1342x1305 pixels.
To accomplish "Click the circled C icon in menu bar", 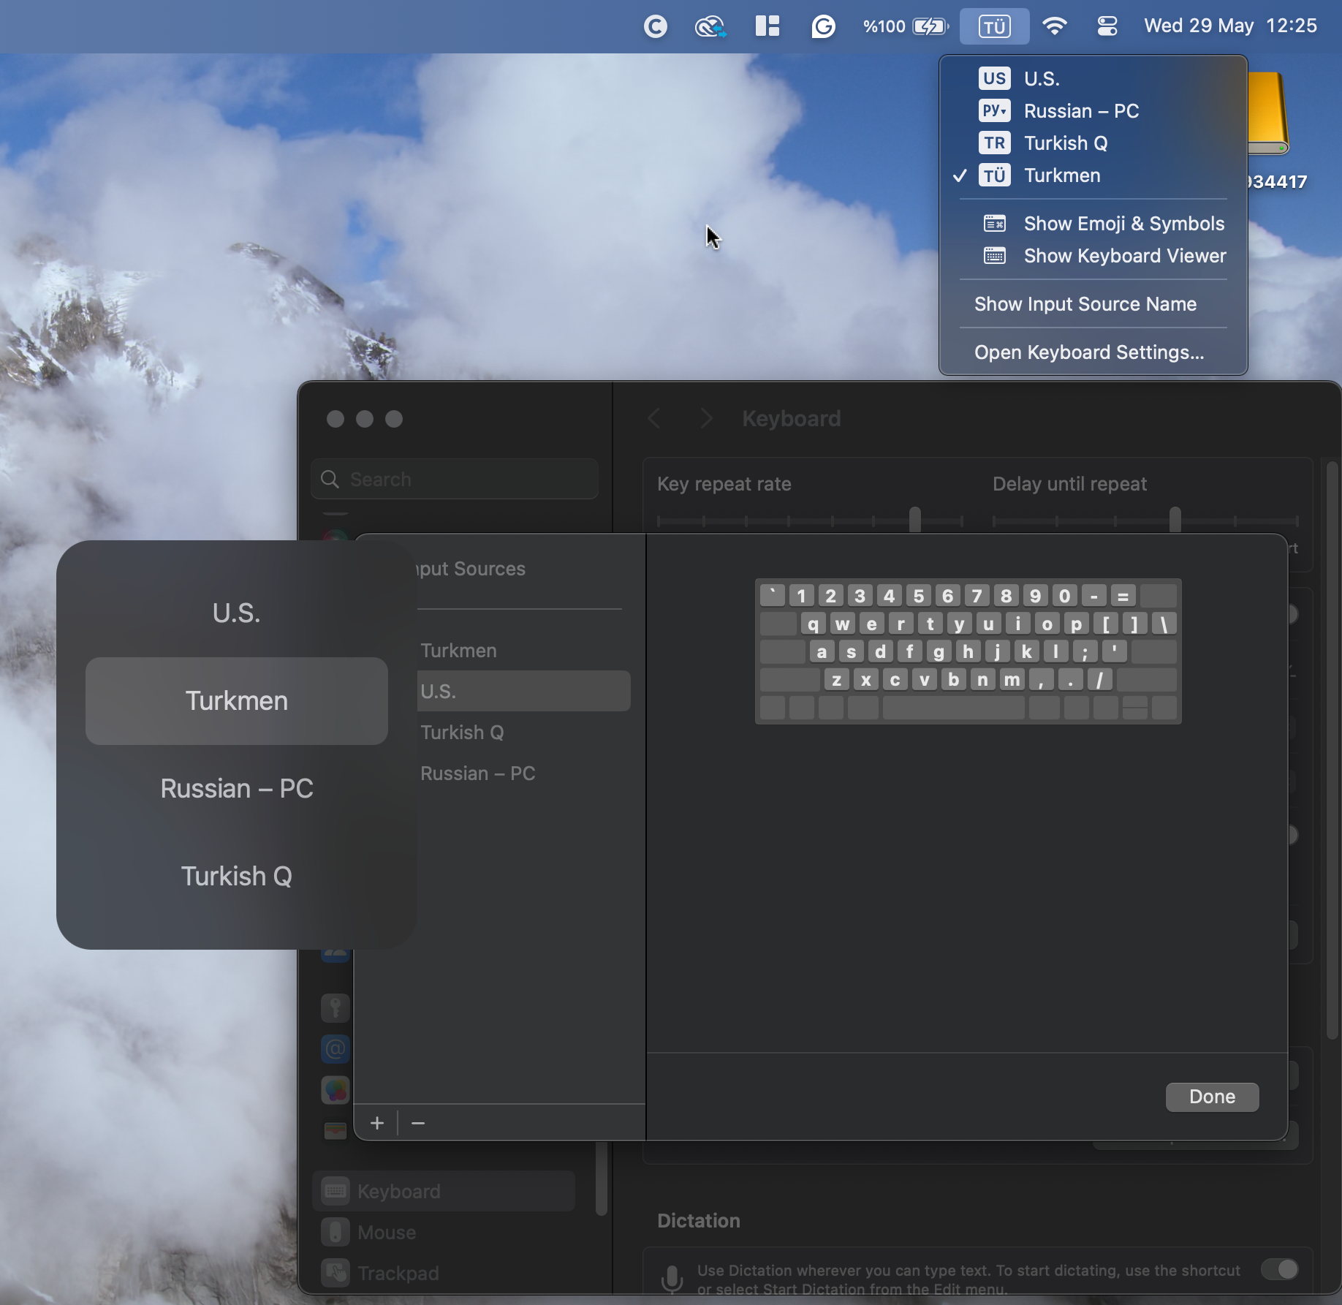I will pos(656,27).
